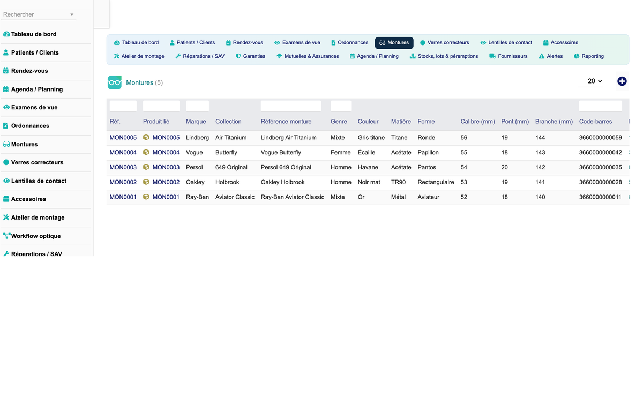Select the active Montures top tab
The image size is (643, 398).
[394, 43]
